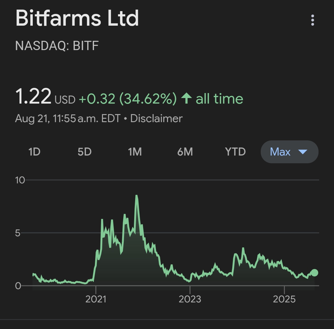Click the +0.32 (34.62%) change text
Screen dimensions: 334x329
pyautogui.click(x=128, y=99)
